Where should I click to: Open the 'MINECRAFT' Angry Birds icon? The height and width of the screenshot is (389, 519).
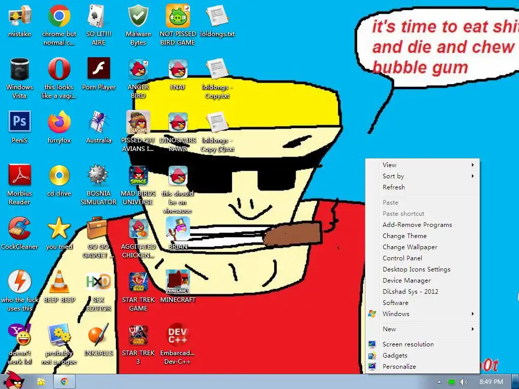tap(178, 282)
